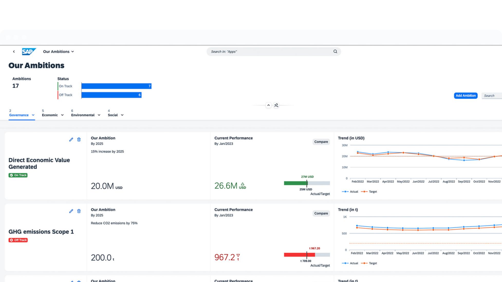Click the trash icon for GHG emissions Scope 1

tap(79, 211)
